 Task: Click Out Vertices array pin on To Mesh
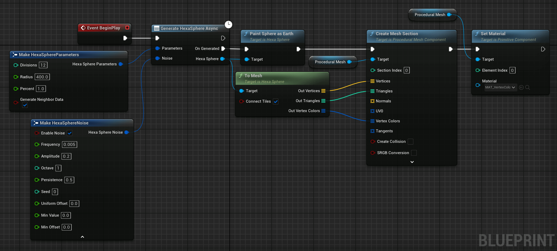[x=323, y=91]
